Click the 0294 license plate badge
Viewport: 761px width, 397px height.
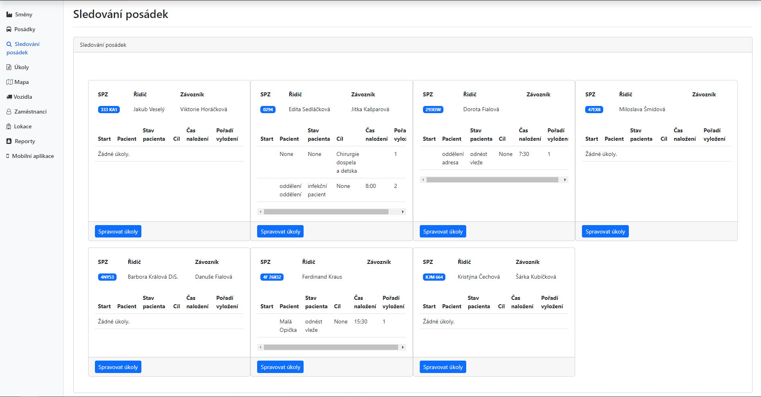coord(268,110)
